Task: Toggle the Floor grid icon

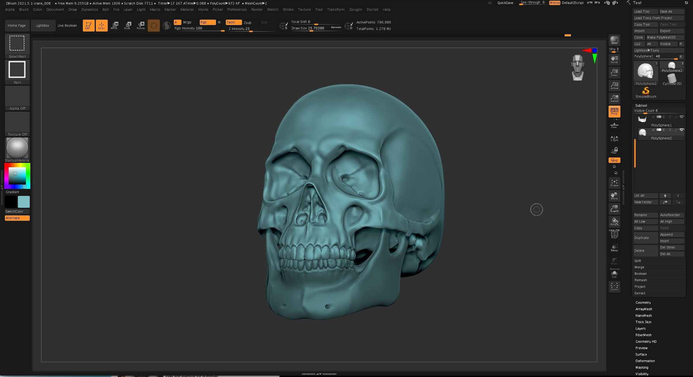Action: 614,125
